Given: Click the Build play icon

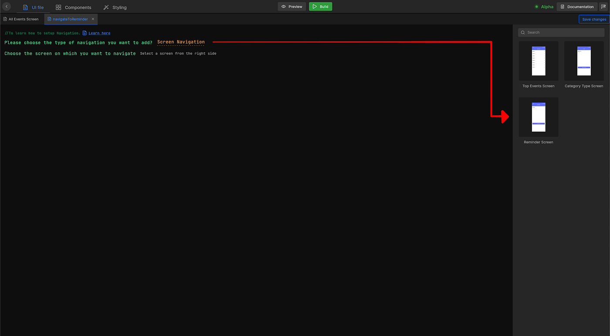Looking at the screenshot, I should point(315,7).
